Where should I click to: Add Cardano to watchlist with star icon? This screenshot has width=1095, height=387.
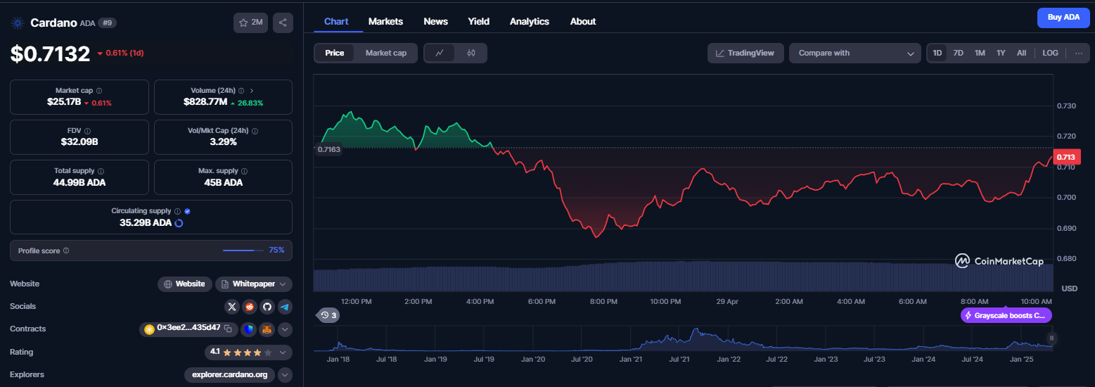pyautogui.click(x=250, y=23)
